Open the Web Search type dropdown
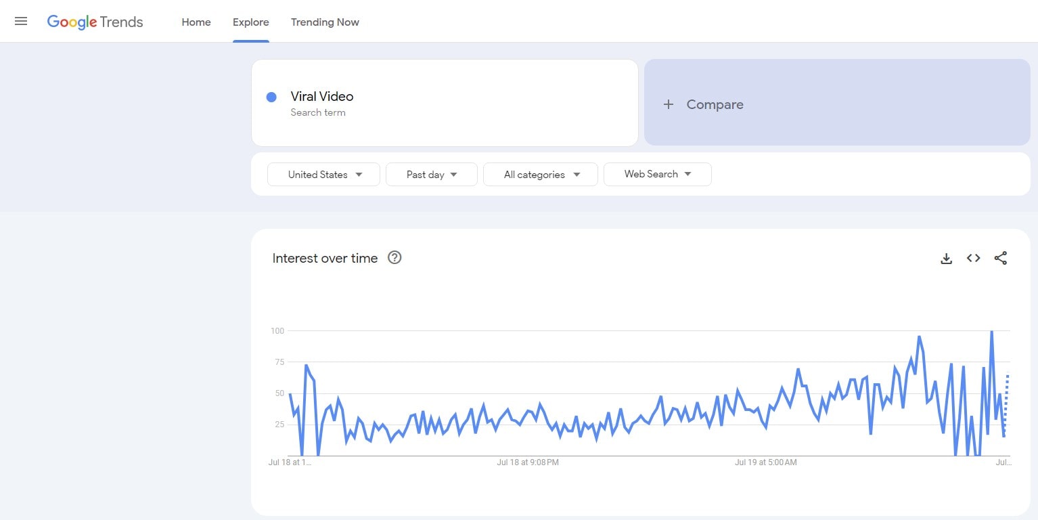This screenshot has height=520, width=1038. [x=657, y=174]
